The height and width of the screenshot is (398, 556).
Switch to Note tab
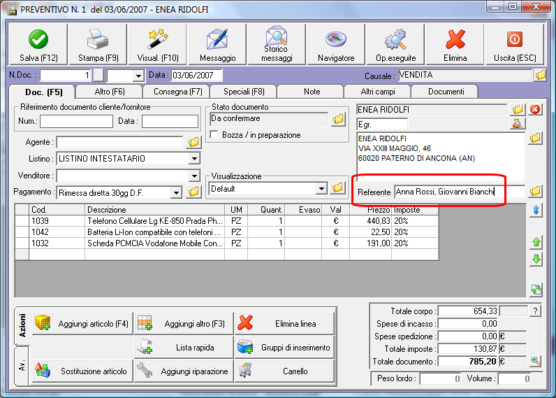(312, 92)
